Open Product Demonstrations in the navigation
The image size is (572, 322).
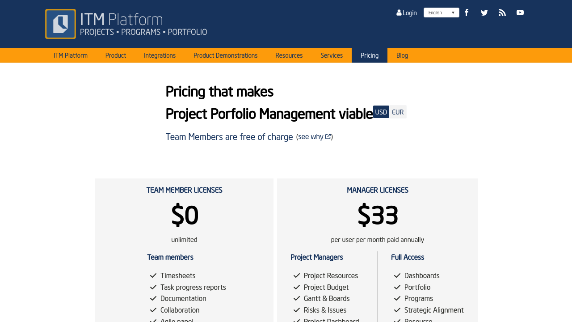[x=226, y=55]
